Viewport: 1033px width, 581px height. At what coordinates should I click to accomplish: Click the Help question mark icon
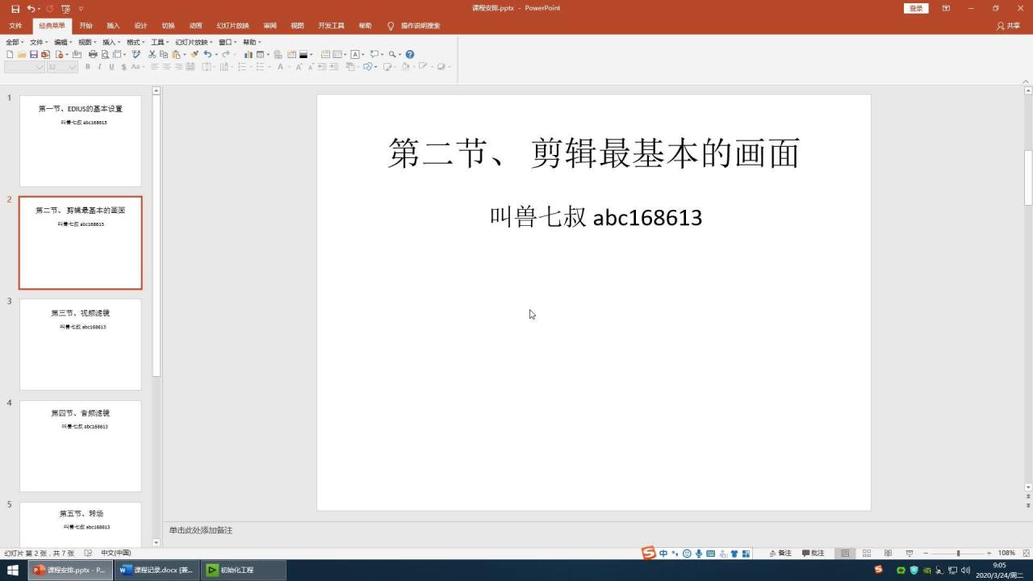coord(409,54)
